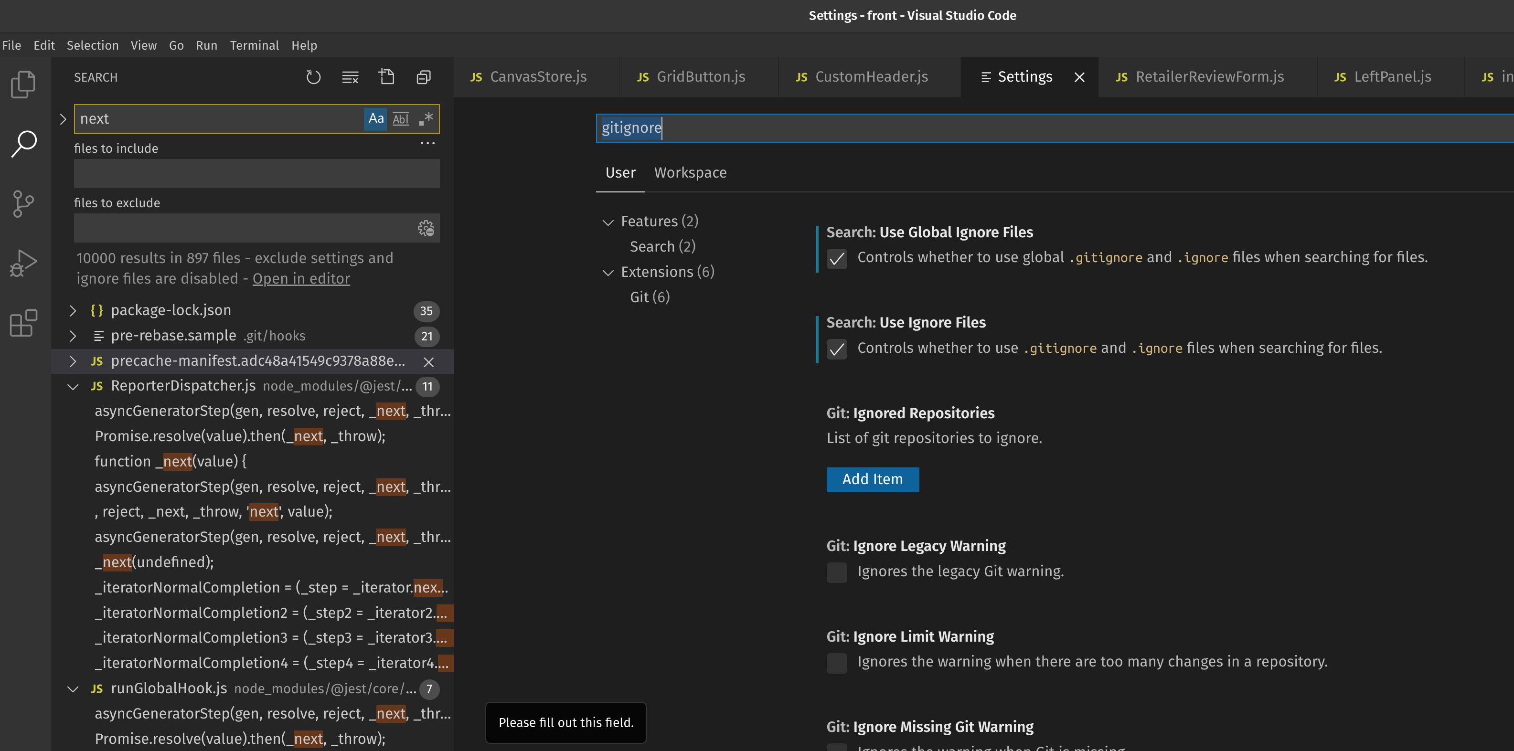
Task: Enable Git: Ignore Legacy Warning
Action: click(x=837, y=572)
